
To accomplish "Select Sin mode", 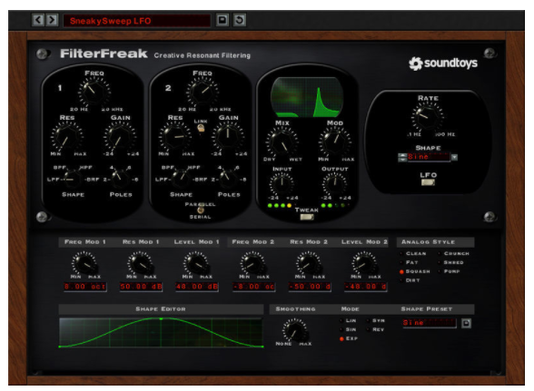I will [x=348, y=329].
